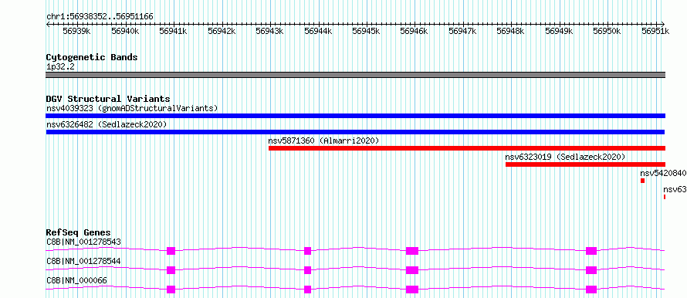Screen dimensions: 687x298
Task: Select the red bar for nsv5871360
Action: (x=467, y=148)
